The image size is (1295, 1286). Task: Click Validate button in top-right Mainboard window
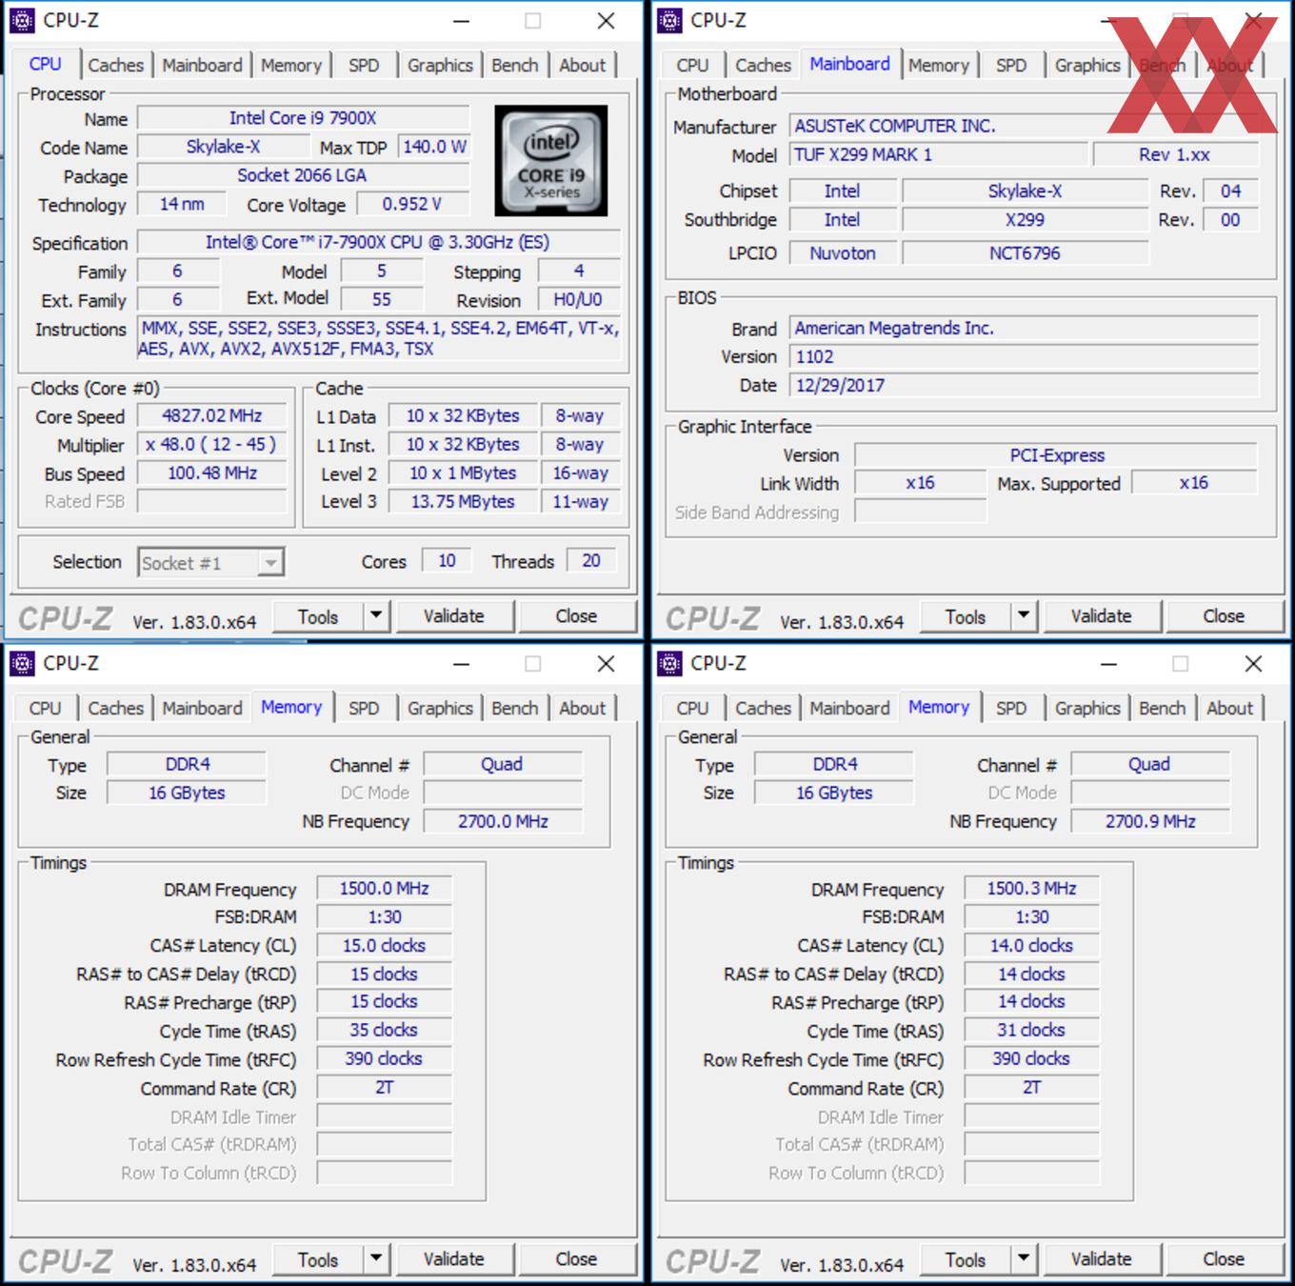point(1102,616)
